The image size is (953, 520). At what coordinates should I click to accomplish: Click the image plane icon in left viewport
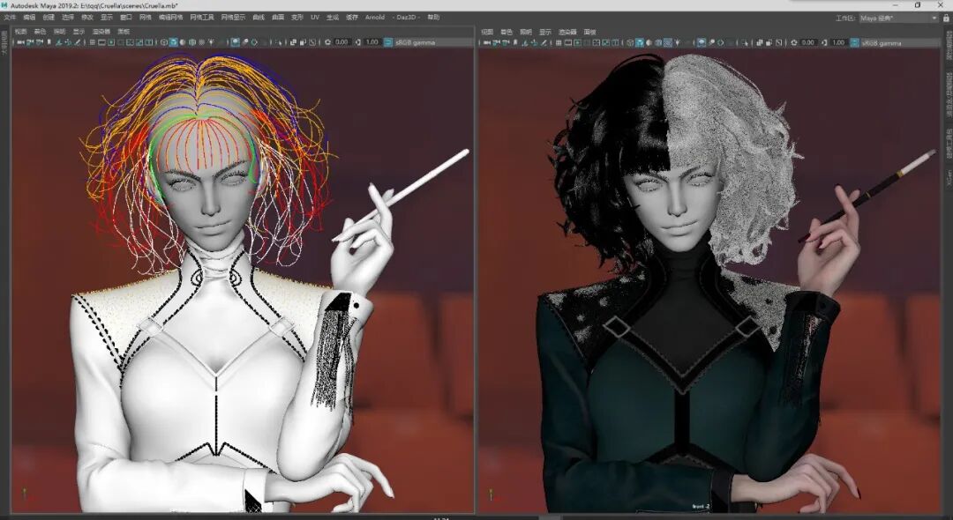(x=59, y=42)
